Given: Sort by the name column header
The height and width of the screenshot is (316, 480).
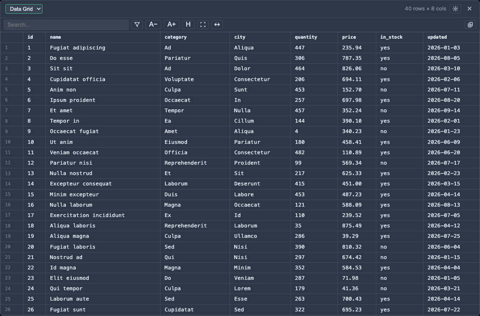Looking at the screenshot, I should (x=103, y=37).
